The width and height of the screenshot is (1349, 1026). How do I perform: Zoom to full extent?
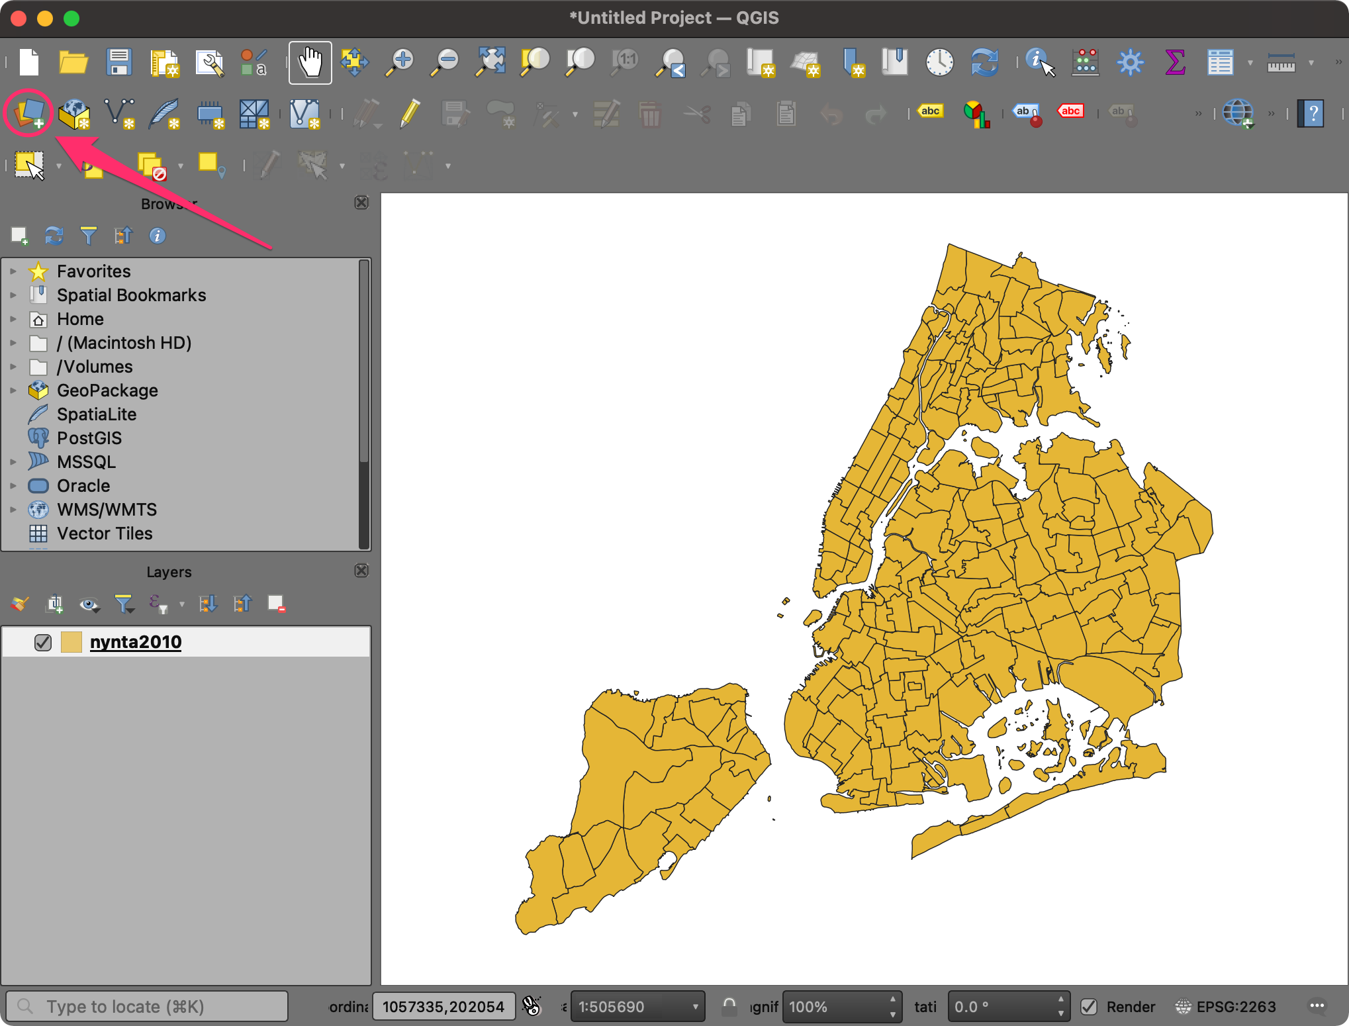click(x=490, y=63)
